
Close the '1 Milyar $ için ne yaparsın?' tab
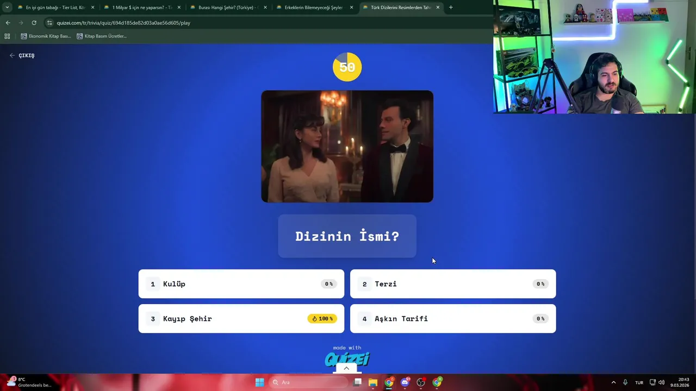click(x=179, y=8)
